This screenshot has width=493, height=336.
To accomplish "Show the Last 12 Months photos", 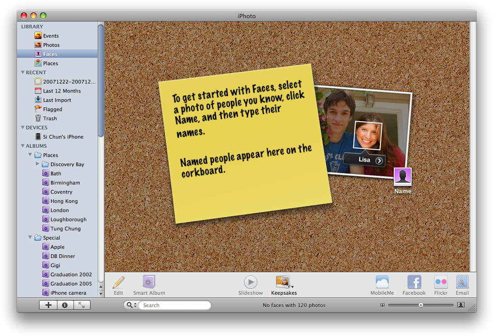I will coord(57,91).
